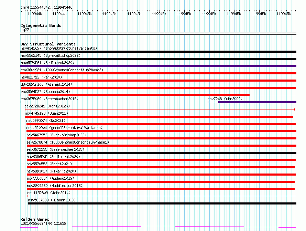The image size is (306, 231).
Task: Click the red bar under nsv5893027 Almarri2020
Action: 161,175
